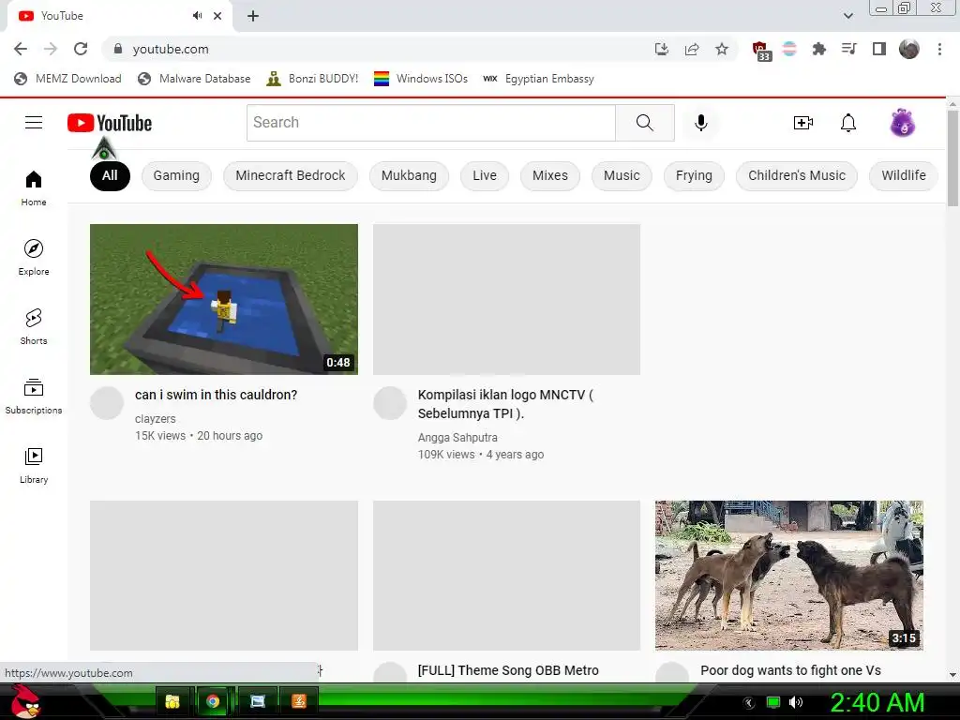This screenshot has height=720, width=960.
Task: Play the fighting dogs video thumbnail
Action: point(789,576)
